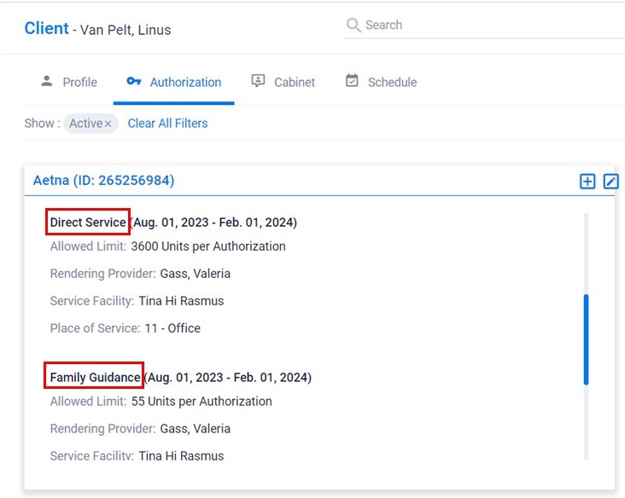
Task: Click the key icon beside Authorization
Action: (133, 82)
